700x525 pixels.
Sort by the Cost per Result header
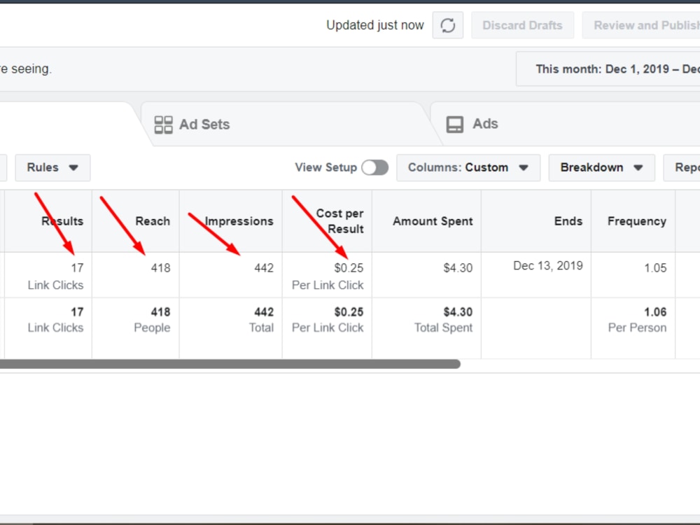[x=327, y=221]
